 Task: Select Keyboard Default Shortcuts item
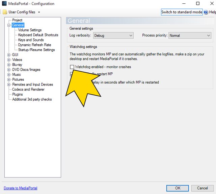click(x=38, y=35)
